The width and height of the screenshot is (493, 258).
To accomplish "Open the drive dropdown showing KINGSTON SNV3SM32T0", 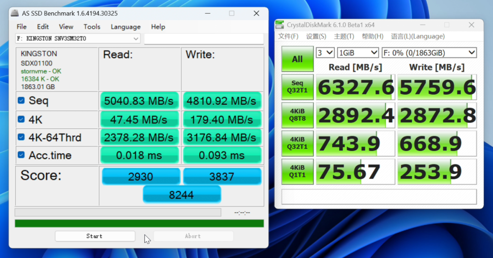I will [77, 39].
